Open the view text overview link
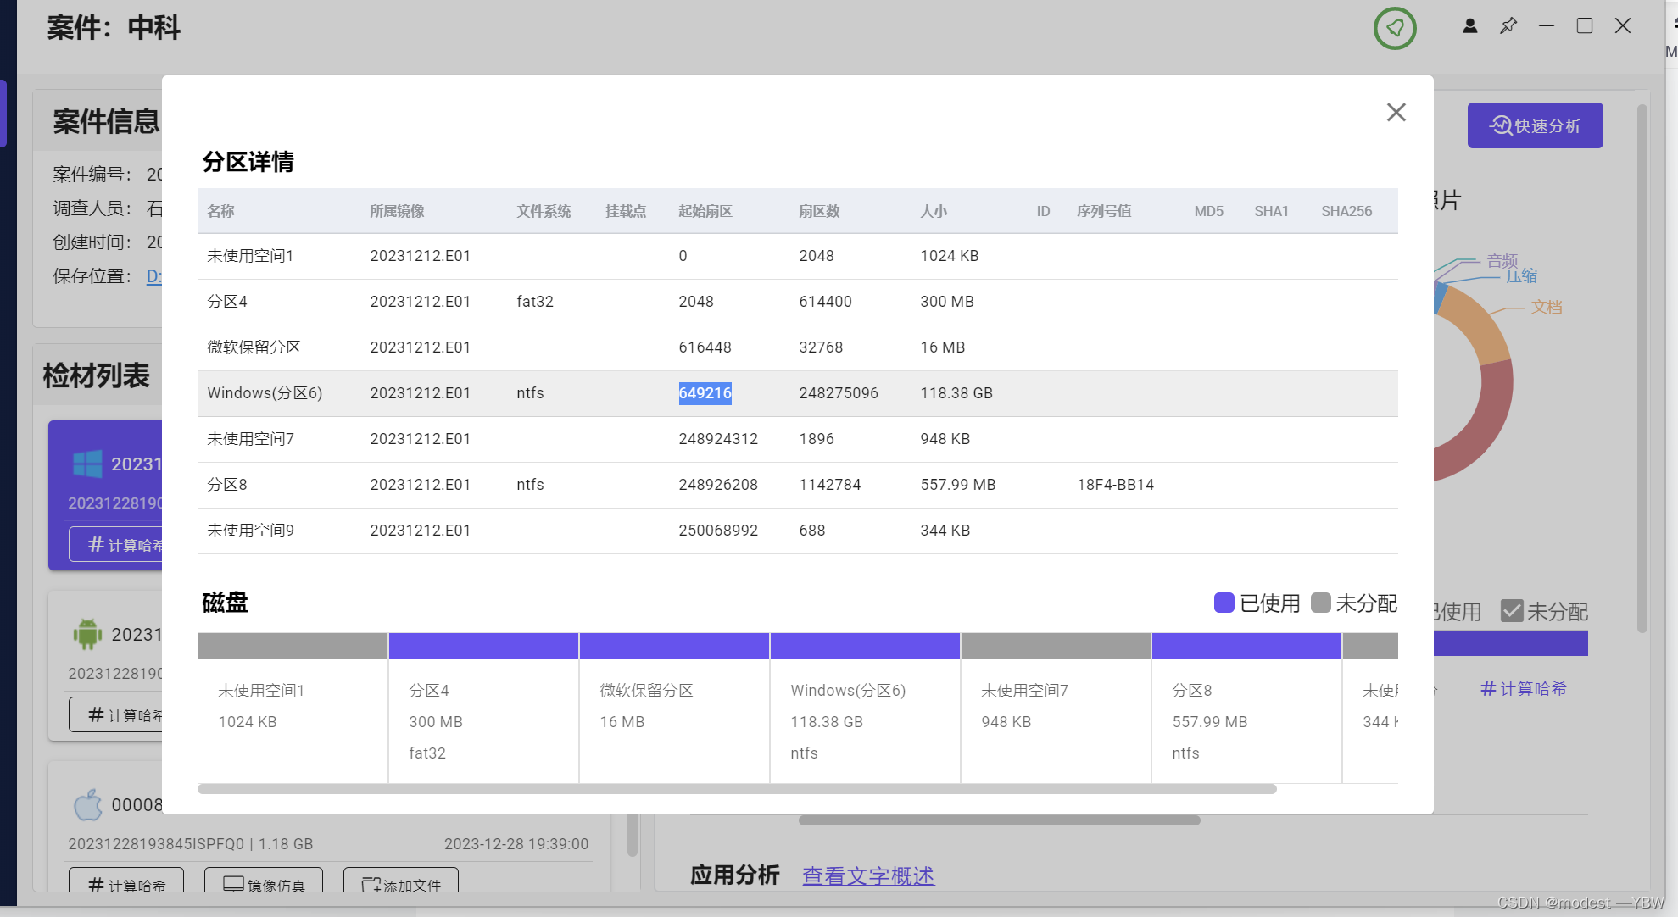Viewport: 1678px width, 917px height. pos(868,875)
